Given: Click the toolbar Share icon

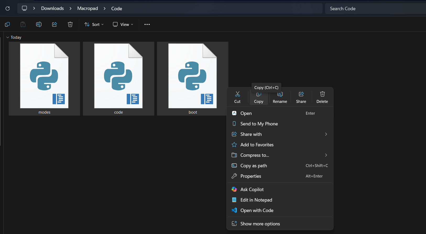Looking at the screenshot, I should click(54, 24).
